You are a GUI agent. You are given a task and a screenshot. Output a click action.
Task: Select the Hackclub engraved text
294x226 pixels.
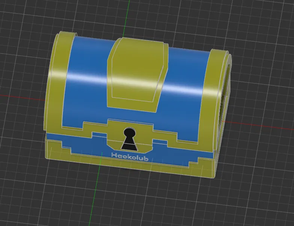130,157
